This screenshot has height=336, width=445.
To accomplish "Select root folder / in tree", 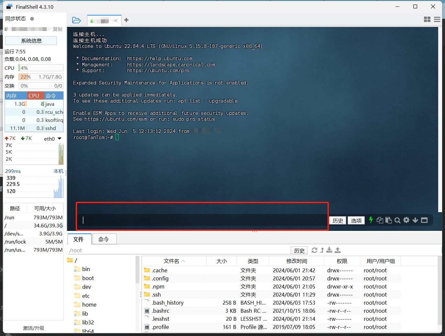I will (x=72, y=260).
